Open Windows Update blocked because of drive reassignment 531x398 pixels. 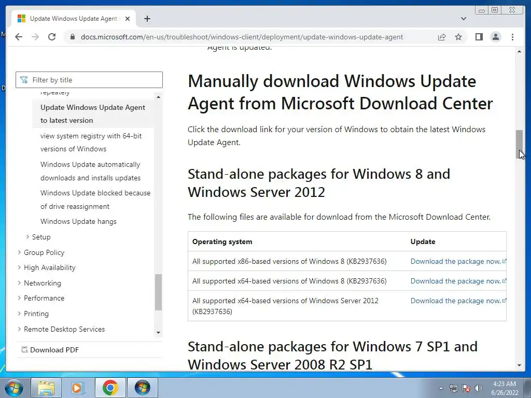click(x=95, y=200)
